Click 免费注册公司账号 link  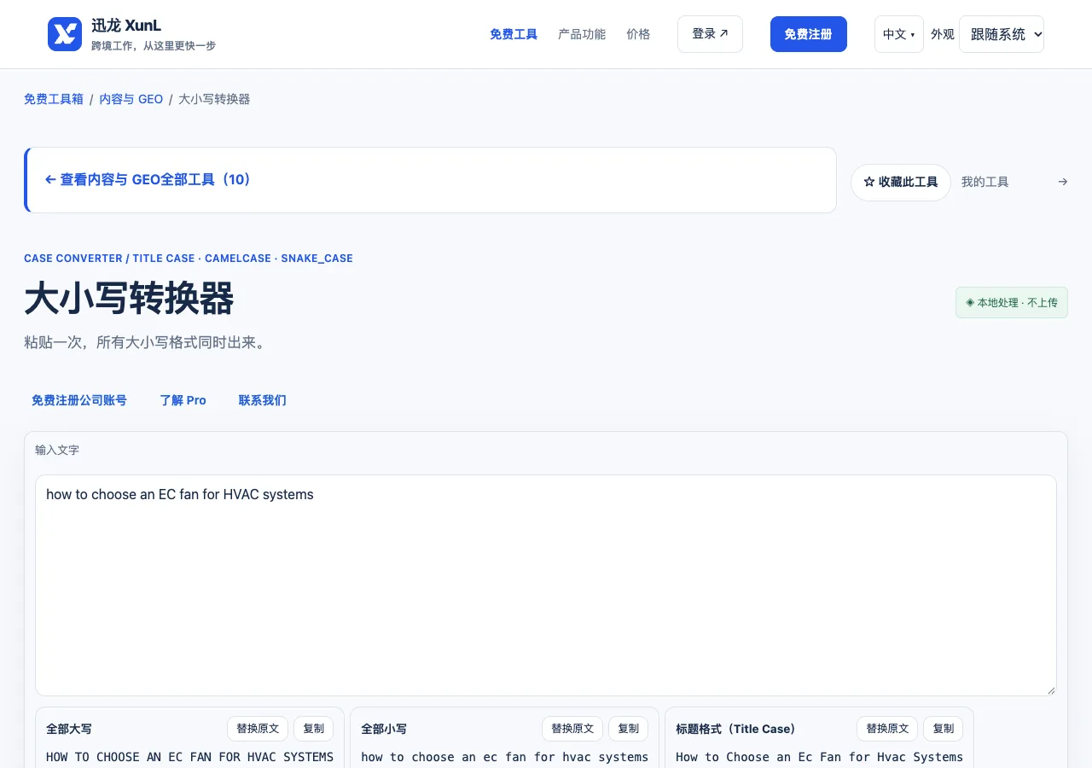79,400
